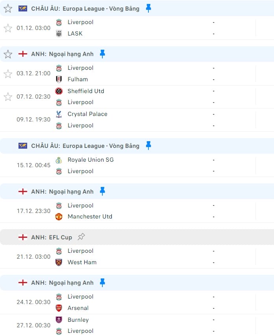Click the England flag next to EFL Cup

23,237
